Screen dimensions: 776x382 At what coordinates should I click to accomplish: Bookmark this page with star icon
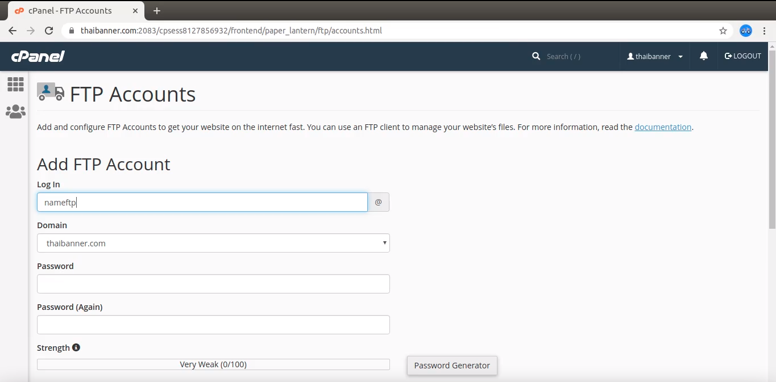click(723, 31)
